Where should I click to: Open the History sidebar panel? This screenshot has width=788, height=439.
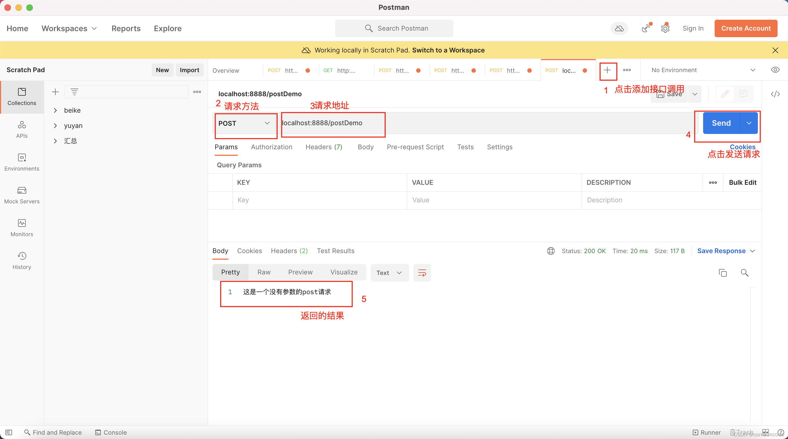point(22,261)
